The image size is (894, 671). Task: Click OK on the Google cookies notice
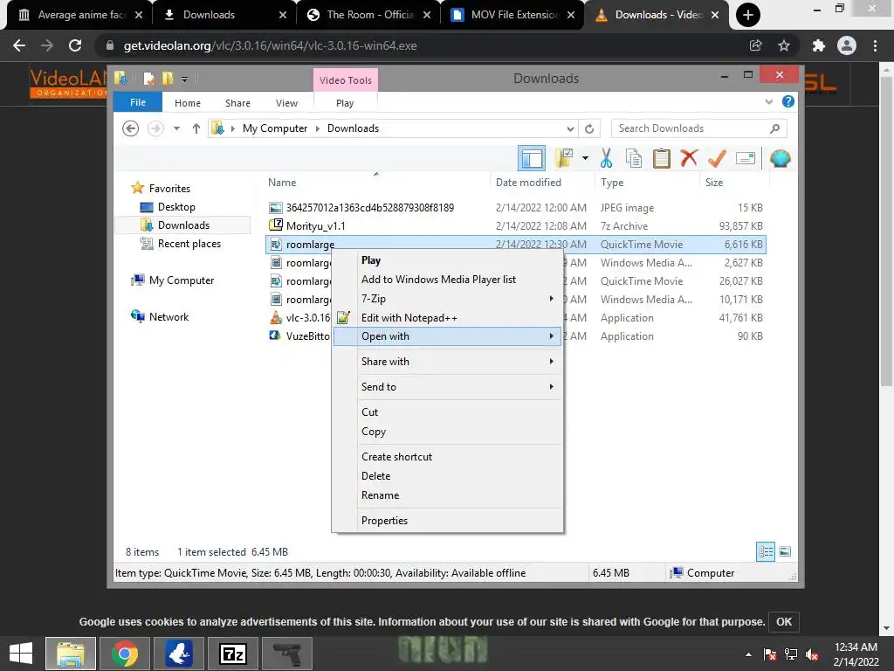pos(784,621)
